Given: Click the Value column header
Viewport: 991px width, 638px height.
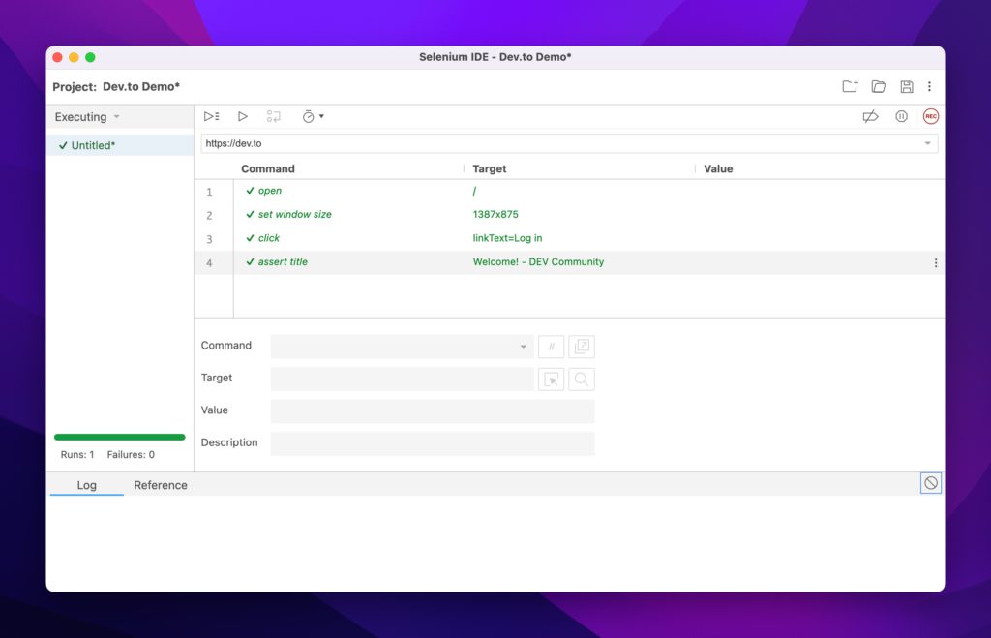Looking at the screenshot, I should 719,168.
